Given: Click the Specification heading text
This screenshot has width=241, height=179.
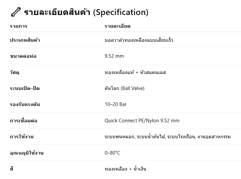Looking at the screenshot, I should pyautogui.click(x=86, y=12).
